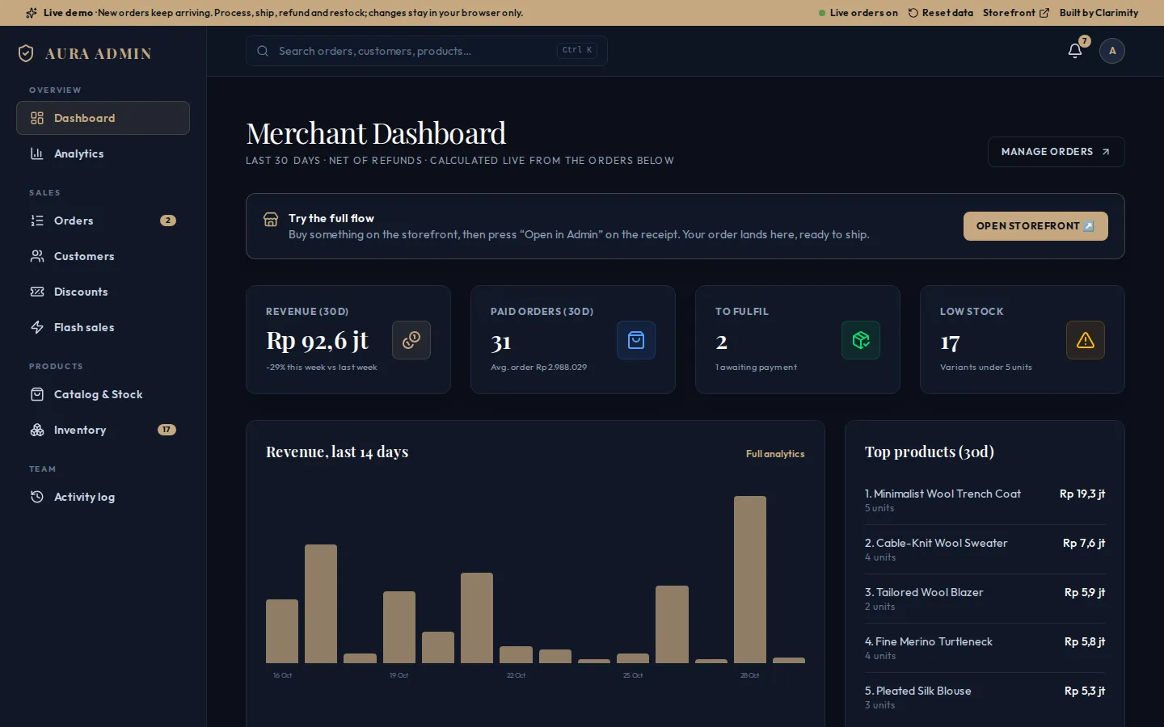Click the Inventory boxes icon
This screenshot has height=727, width=1164.
click(x=37, y=430)
